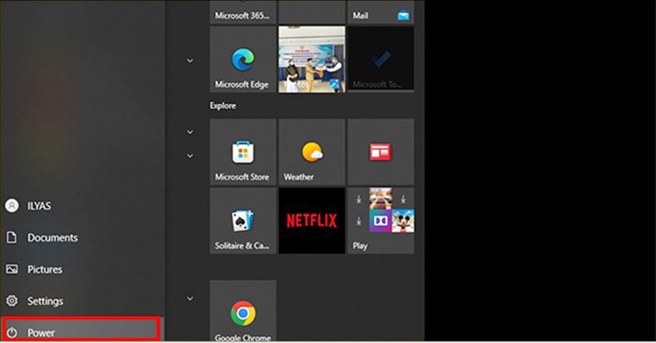Open the Microsoft 365 tile
This screenshot has height=343, width=656.
click(x=243, y=12)
